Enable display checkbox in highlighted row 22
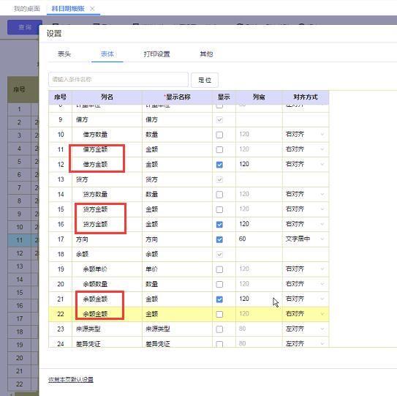Viewport: 397px width, 396px height. pyautogui.click(x=219, y=314)
